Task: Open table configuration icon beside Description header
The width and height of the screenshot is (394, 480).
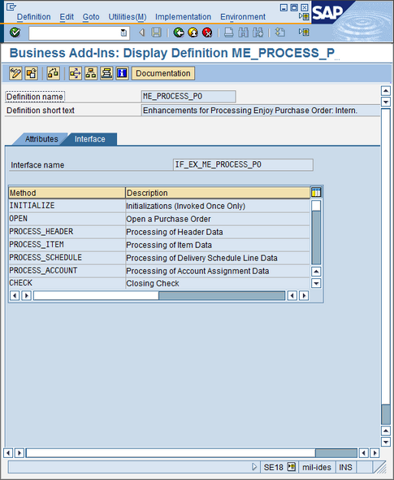Action: pos(316,193)
